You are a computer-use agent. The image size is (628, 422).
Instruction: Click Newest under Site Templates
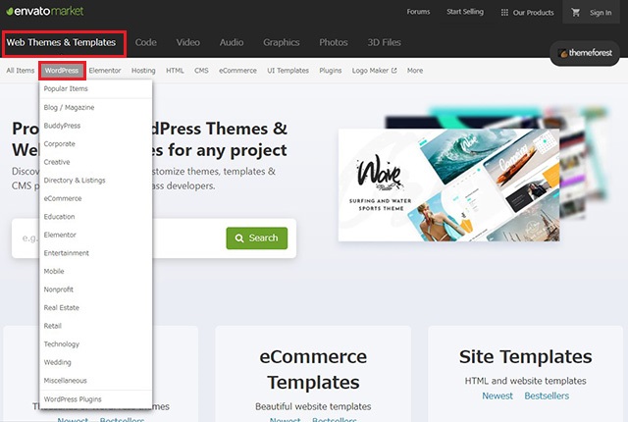(x=497, y=396)
